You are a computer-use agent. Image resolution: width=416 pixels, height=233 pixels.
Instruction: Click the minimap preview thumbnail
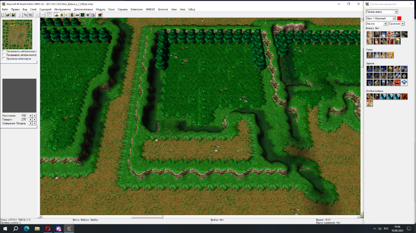(x=17, y=34)
